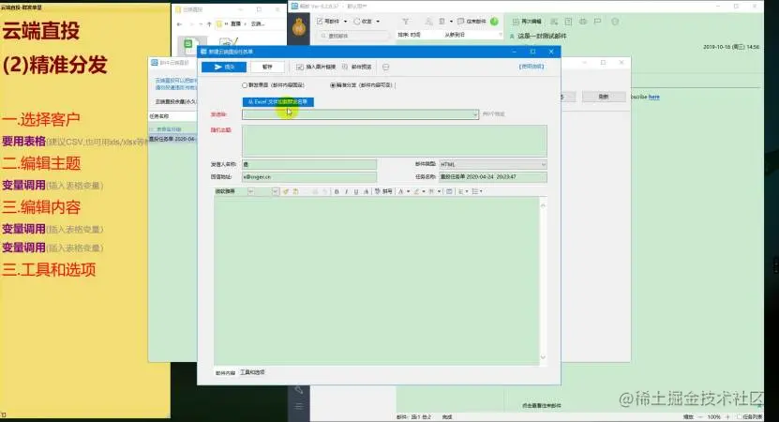The height and width of the screenshot is (422, 779).
Task: Select the task row dated 2020-04 in list
Action: (172, 139)
